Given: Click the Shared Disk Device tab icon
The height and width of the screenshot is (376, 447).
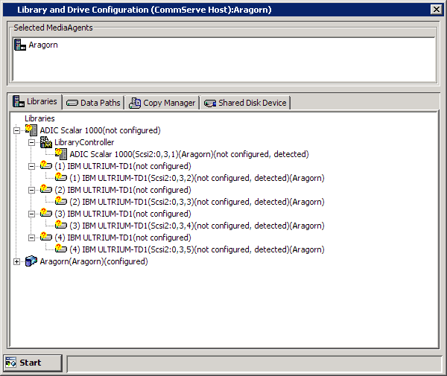Looking at the screenshot, I should (x=210, y=103).
